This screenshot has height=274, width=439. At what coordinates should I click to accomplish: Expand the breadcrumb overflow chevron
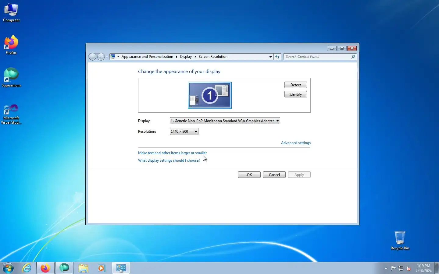[x=118, y=57]
